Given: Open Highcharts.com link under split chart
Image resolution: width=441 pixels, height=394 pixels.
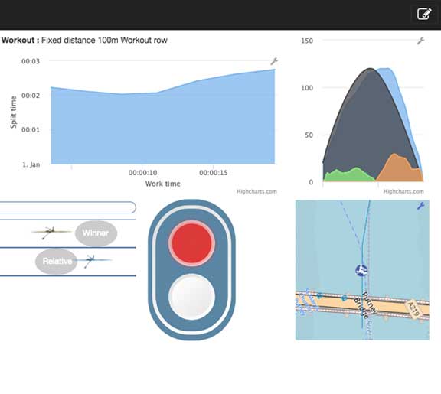Looking at the screenshot, I should (x=256, y=192).
